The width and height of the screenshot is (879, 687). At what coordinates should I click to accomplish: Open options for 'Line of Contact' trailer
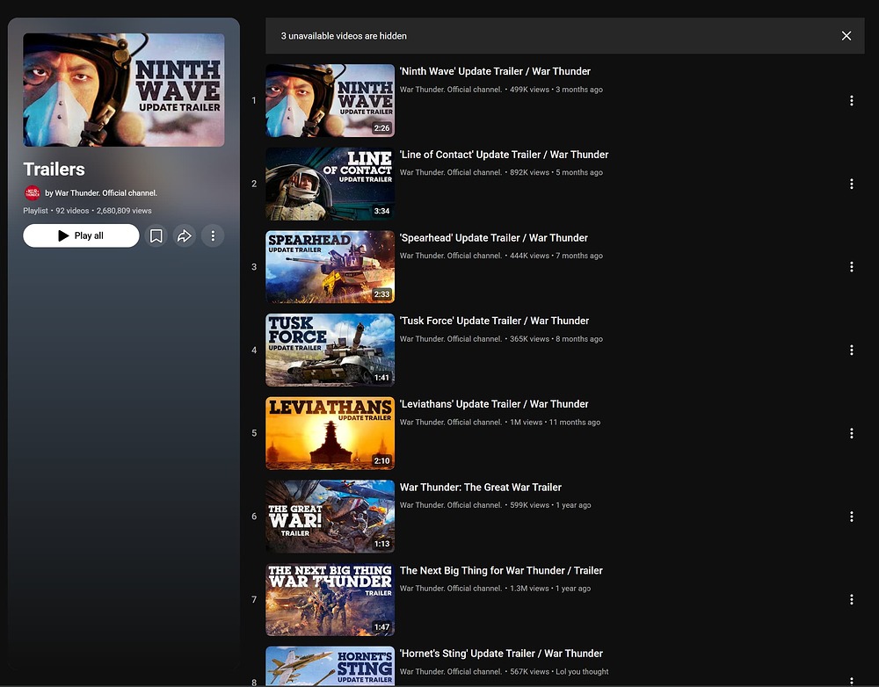pyautogui.click(x=851, y=184)
